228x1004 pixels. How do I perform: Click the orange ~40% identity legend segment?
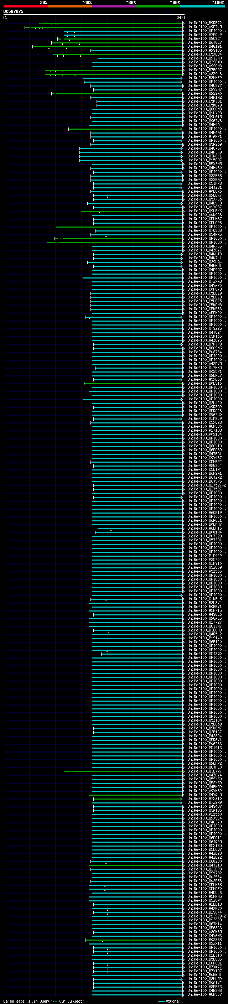[70, 6]
